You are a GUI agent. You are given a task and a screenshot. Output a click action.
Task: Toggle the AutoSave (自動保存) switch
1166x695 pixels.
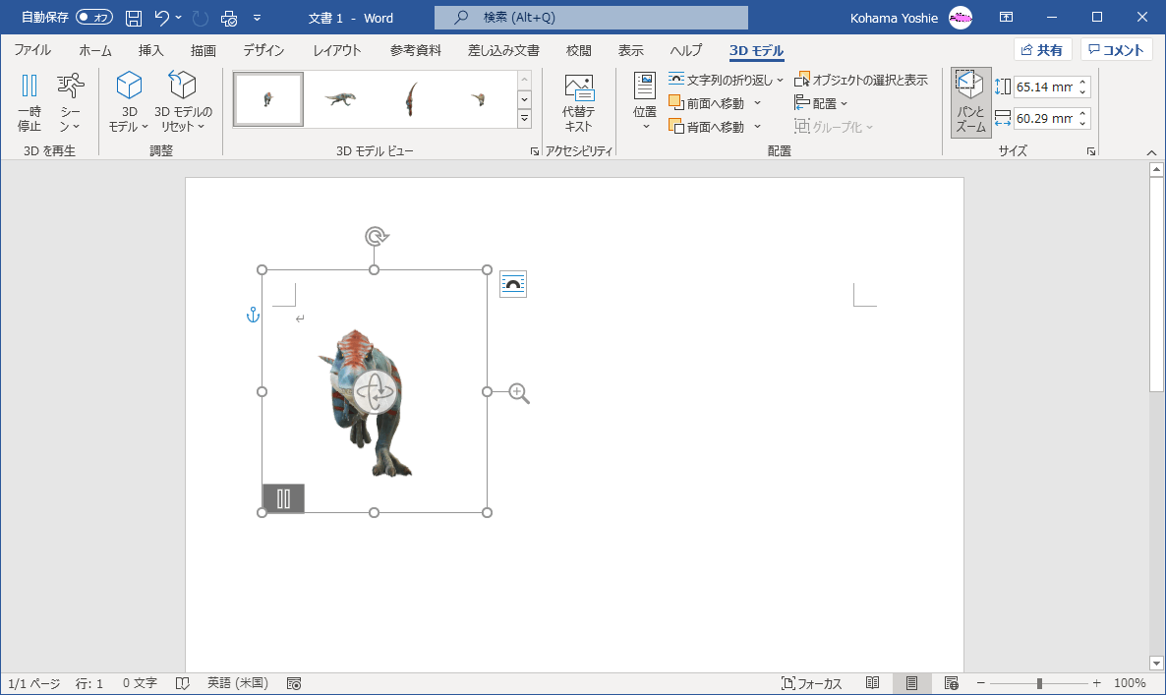[94, 18]
